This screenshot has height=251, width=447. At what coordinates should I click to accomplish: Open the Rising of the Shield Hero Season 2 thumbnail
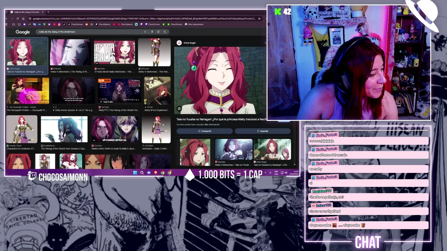(64, 129)
